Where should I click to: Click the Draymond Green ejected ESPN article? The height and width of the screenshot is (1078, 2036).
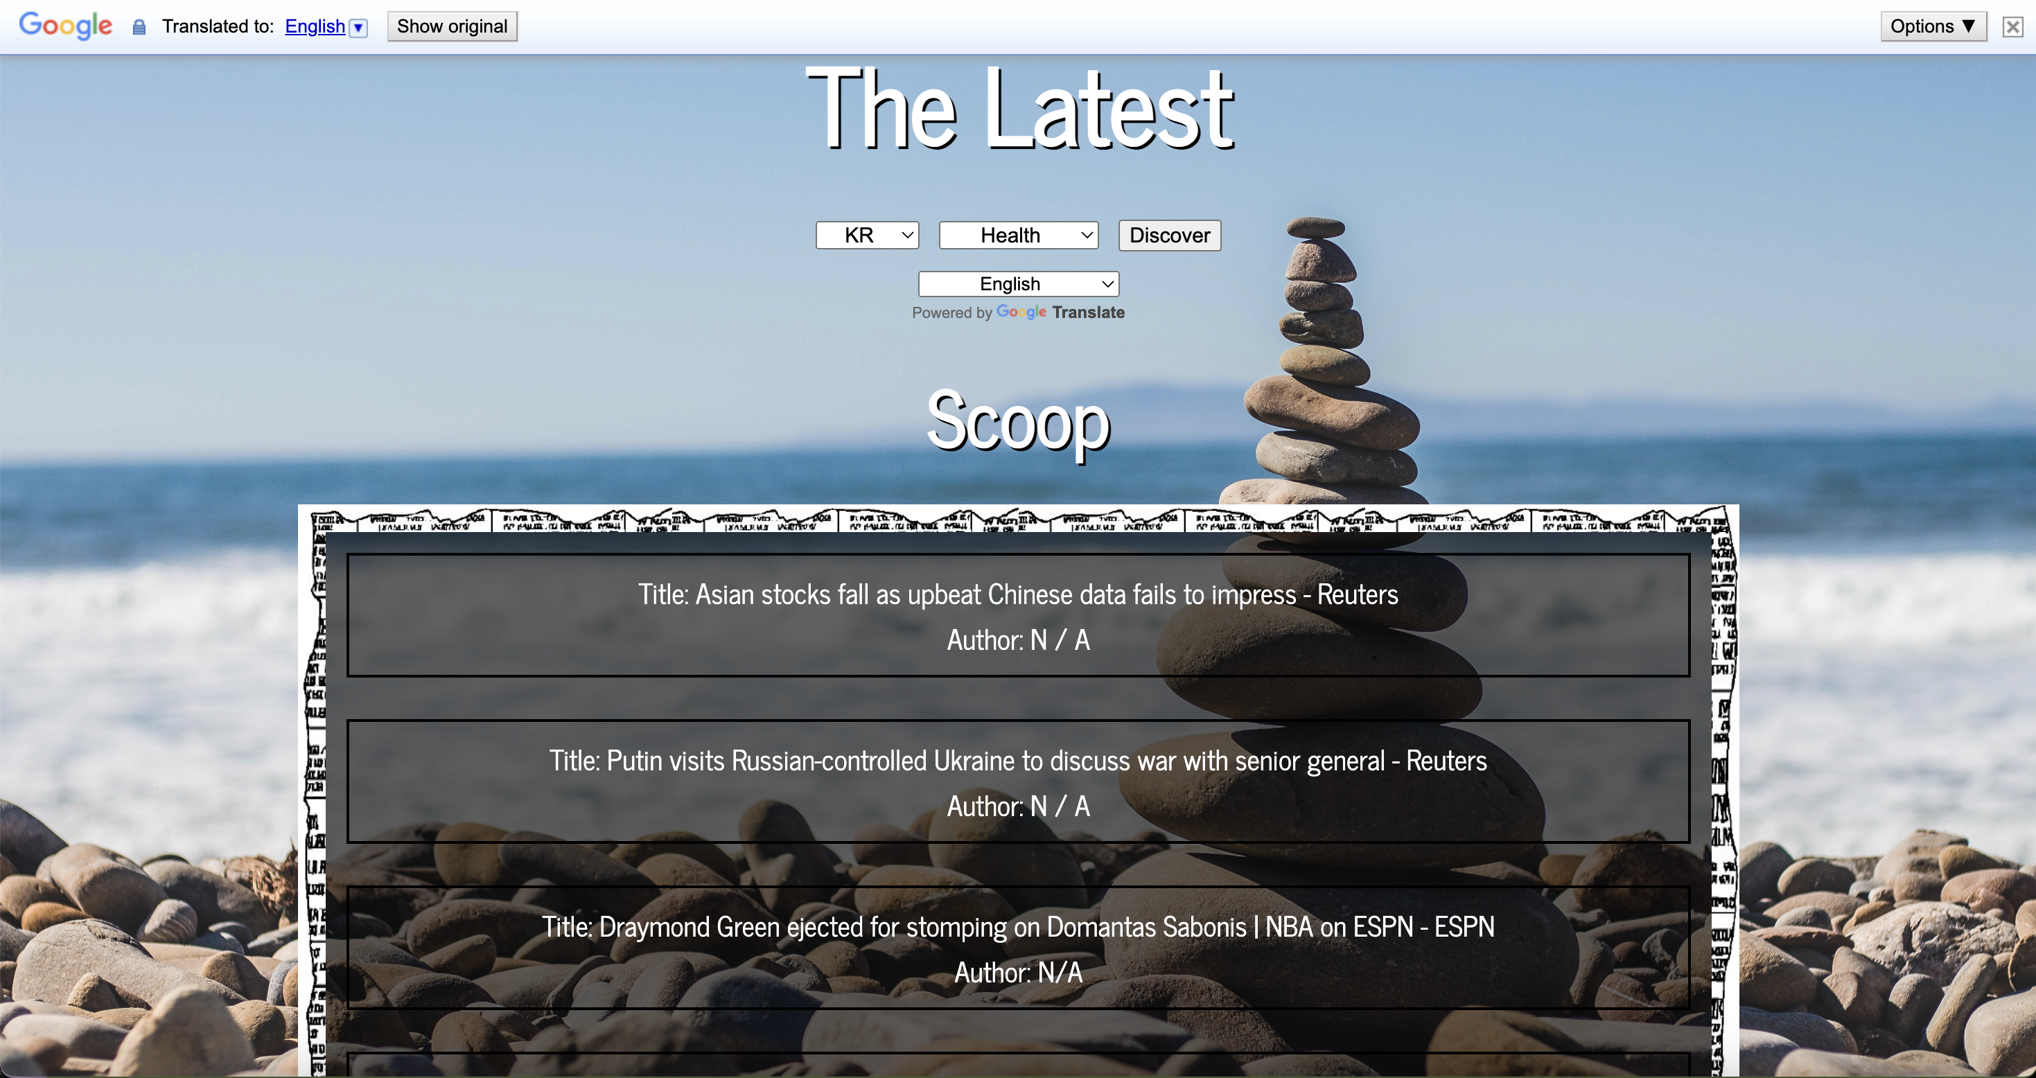pyautogui.click(x=1018, y=947)
